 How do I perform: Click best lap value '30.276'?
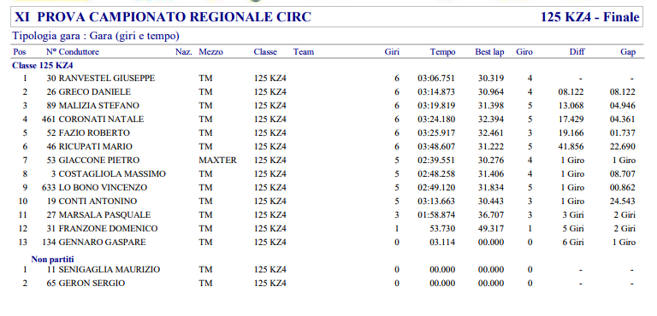tap(491, 161)
